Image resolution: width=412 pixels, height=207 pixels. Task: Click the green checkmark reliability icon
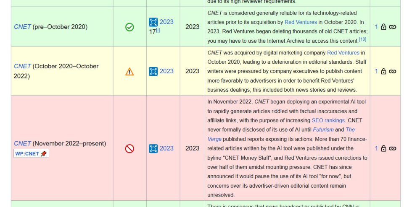click(129, 27)
